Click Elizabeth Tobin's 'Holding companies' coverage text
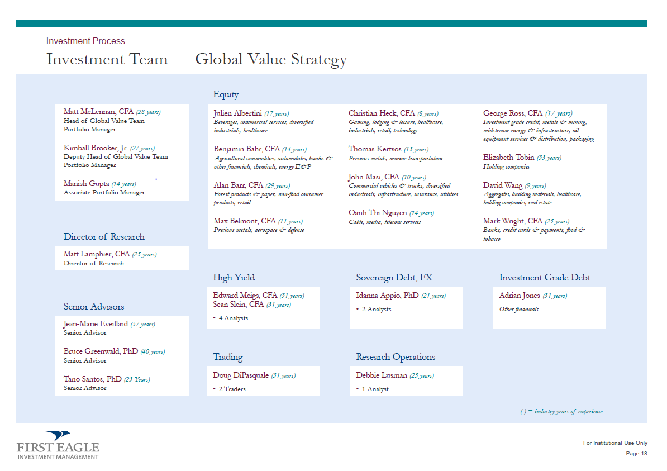The image size is (667, 471). tap(506, 167)
